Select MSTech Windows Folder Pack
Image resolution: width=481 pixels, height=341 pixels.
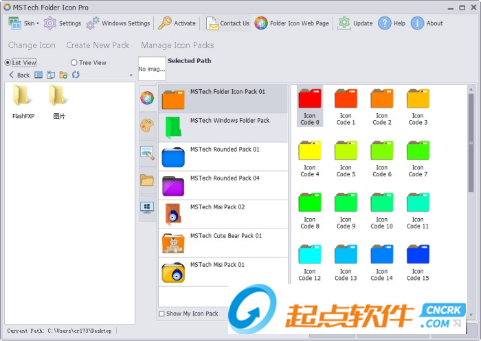pos(223,128)
